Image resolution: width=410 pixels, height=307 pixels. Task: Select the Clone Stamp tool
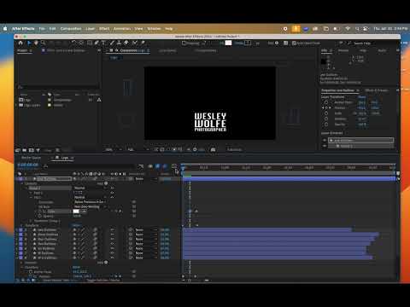[119, 43]
